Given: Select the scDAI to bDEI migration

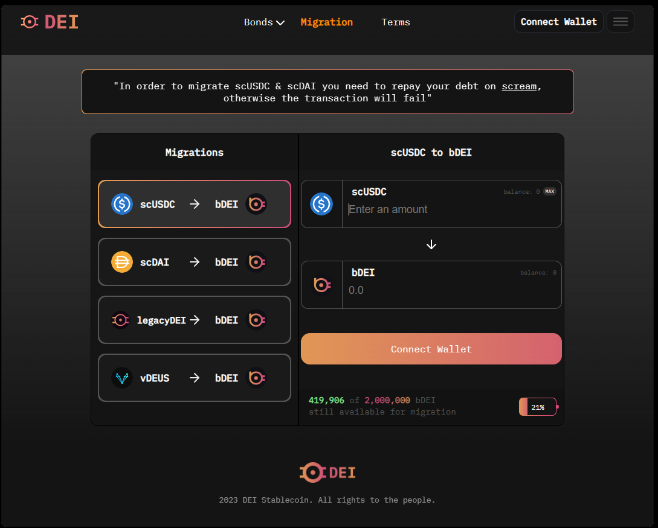Looking at the screenshot, I should (x=195, y=262).
